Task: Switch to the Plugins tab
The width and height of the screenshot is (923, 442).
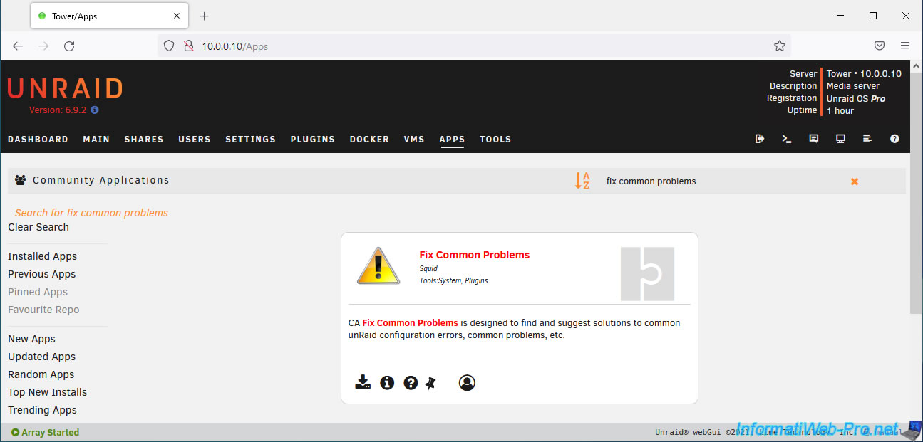Action: click(312, 140)
